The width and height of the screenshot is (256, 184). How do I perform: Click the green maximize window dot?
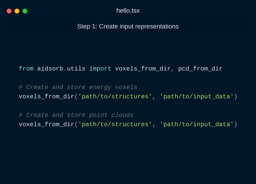25,11
